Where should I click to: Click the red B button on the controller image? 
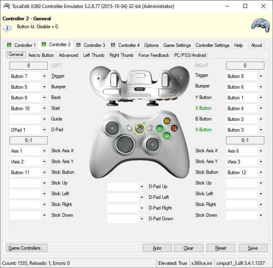click(174, 128)
